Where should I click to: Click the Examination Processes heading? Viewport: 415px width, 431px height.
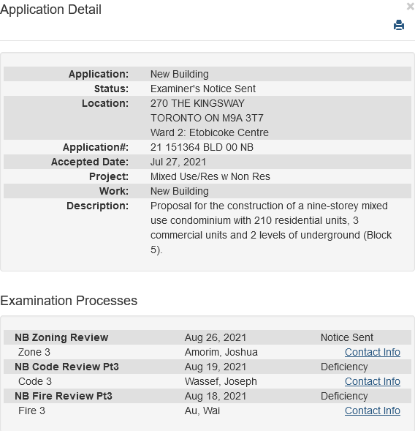69,301
